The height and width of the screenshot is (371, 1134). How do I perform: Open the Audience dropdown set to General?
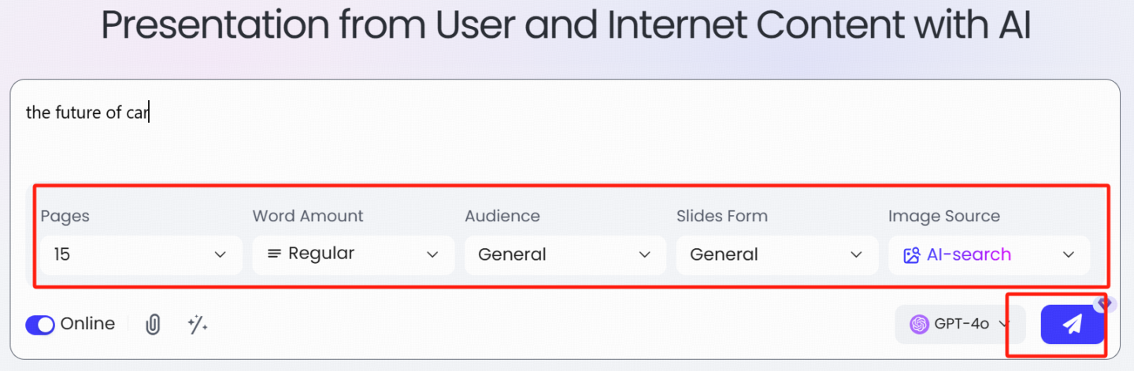coord(565,255)
